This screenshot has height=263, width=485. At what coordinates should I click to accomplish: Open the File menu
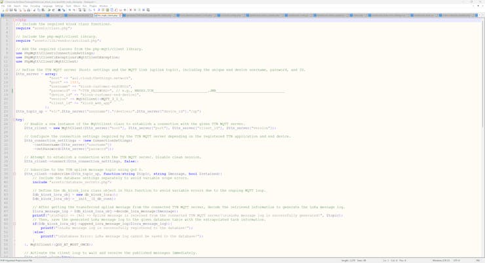tap(3, 6)
